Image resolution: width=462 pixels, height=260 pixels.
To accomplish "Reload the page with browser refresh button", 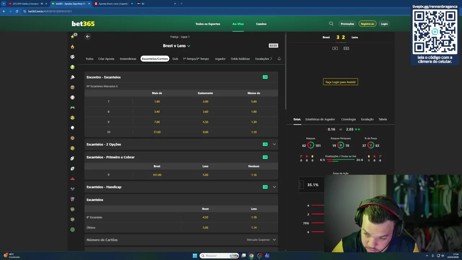I will pos(17,11).
